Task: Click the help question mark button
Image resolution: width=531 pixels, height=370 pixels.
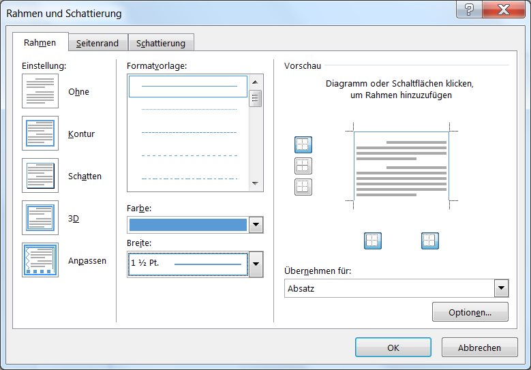Action: (469, 9)
